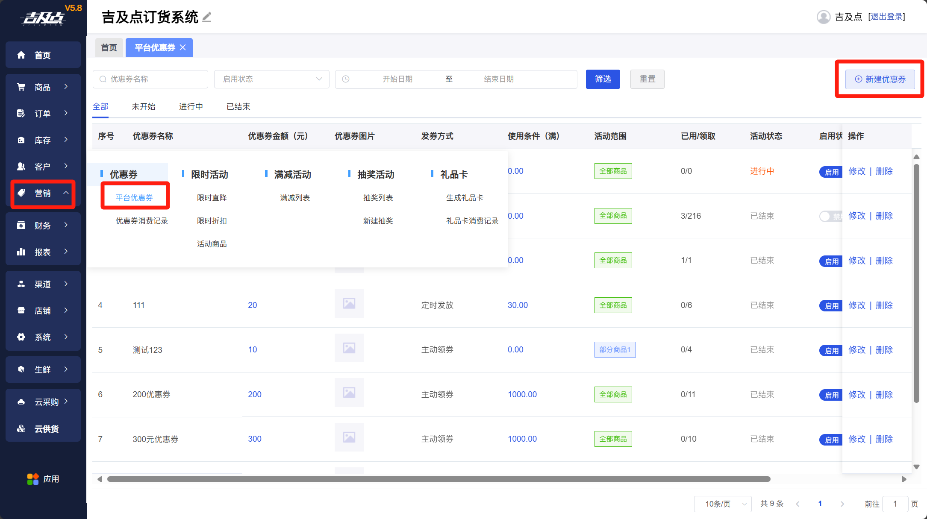
Task: Click the blue 筛选 filter button
Action: coord(603,79)
